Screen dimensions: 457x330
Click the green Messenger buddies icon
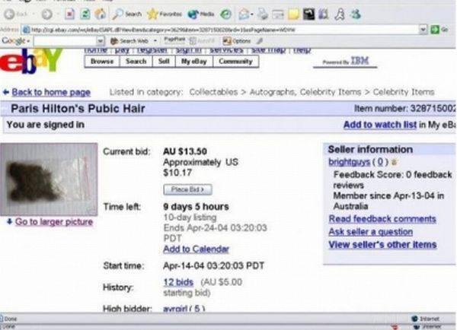(x=356, y=14)
